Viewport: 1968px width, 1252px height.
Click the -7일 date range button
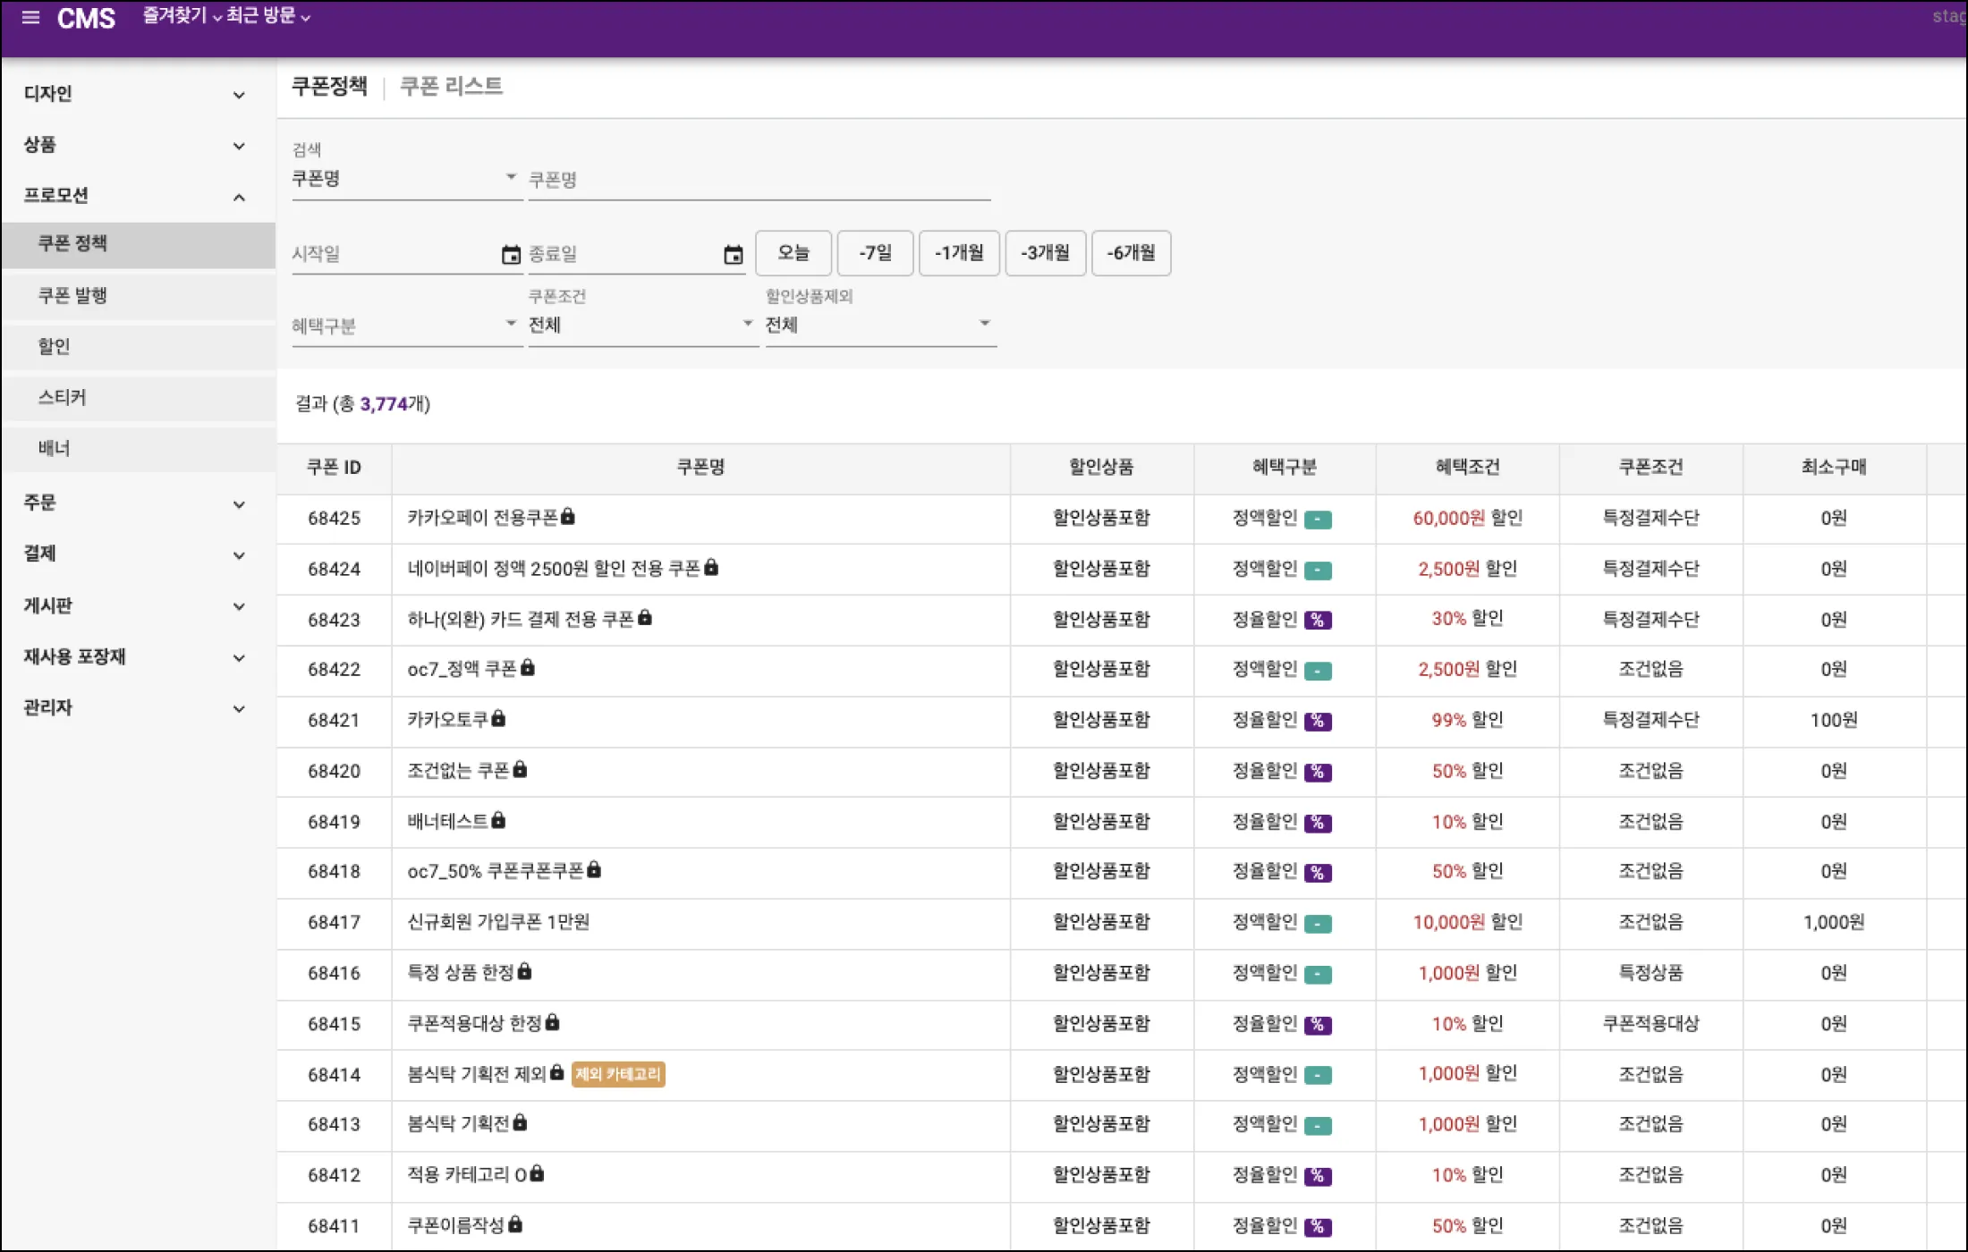(875, 253)
